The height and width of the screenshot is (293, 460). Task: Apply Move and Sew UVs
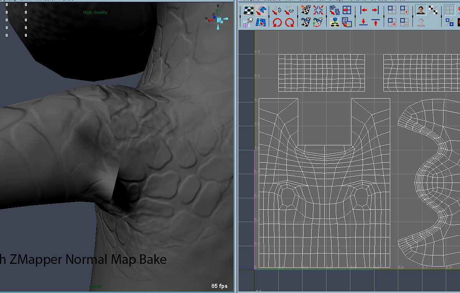click(x=318, y=22)
